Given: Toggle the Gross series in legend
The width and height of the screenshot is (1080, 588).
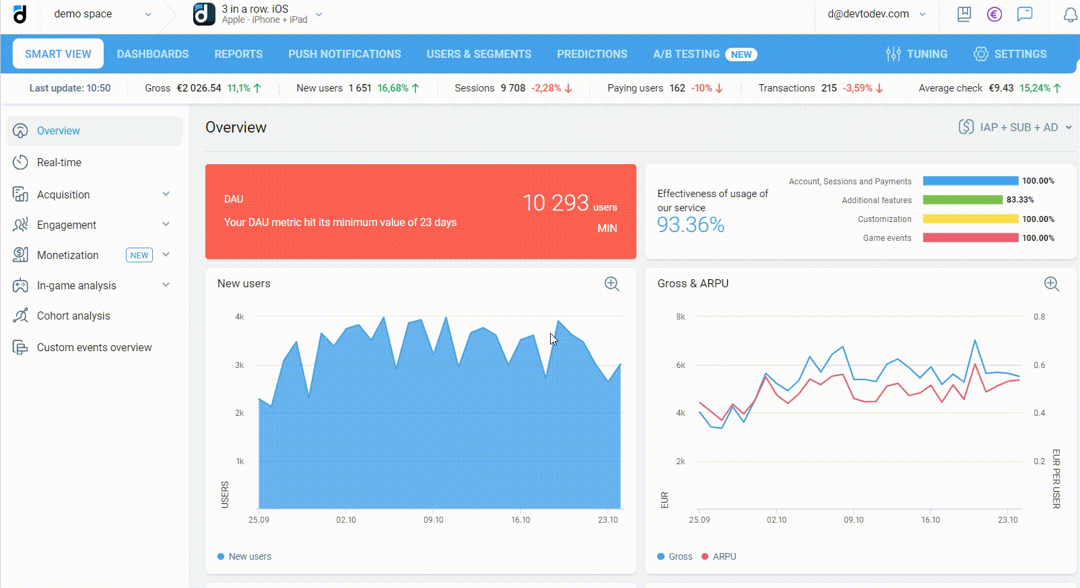Looking at the screenshot, I should click(x=675, y=556).
